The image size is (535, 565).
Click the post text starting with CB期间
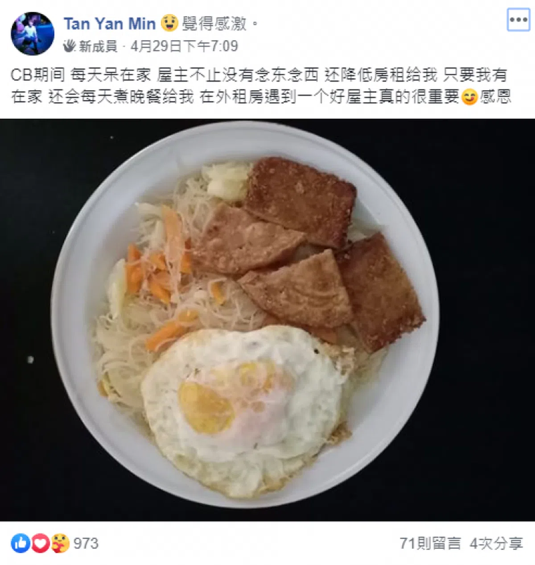(261, 86)
